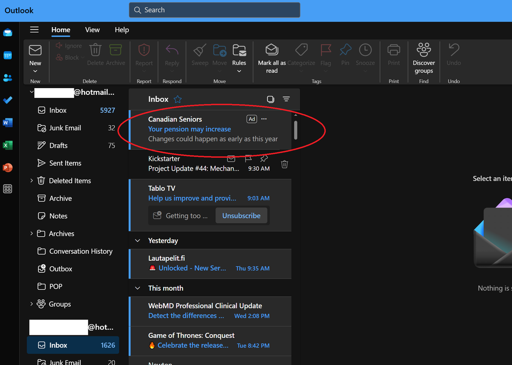Switch to the View tab

(92, 30)
